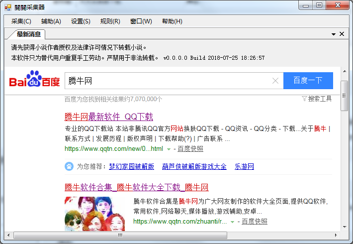Screen dimensions: 353x244
Task: Click the horizontal scrollbar thumb
Action: coord(120,235)
